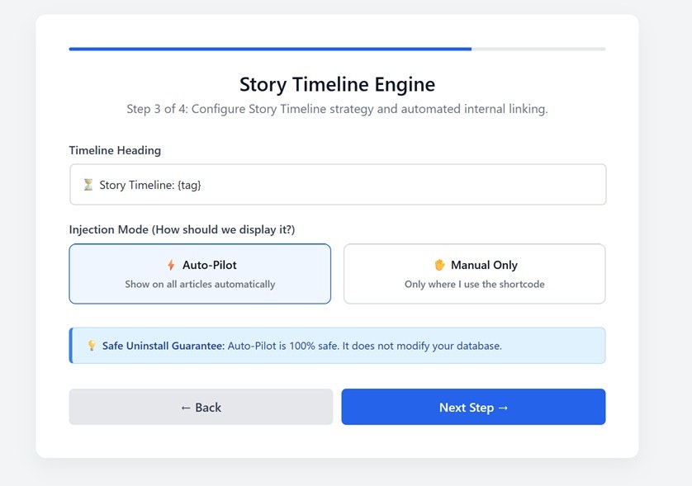This screenshot has height=486, width=692.
Task: Click "Show on all articles automatically" text
Action: coord(200,285)
